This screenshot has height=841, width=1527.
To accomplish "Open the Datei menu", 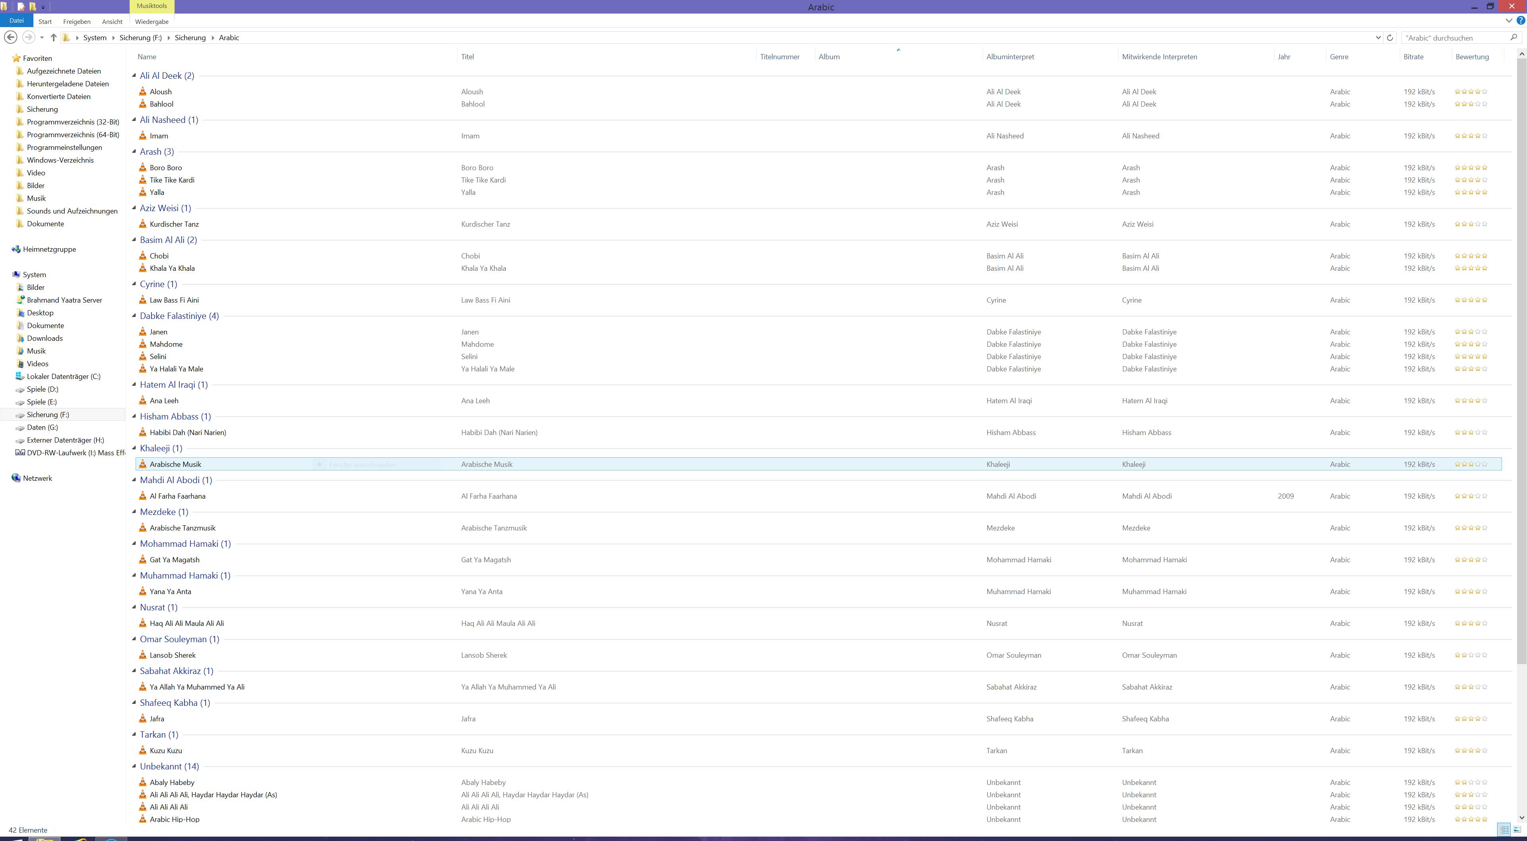I will tap(17, 21).
